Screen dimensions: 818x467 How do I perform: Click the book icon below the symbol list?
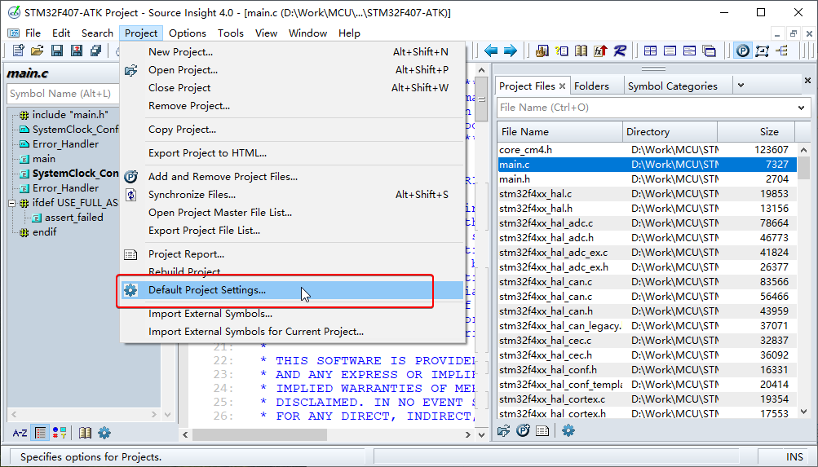click(86, 433)
